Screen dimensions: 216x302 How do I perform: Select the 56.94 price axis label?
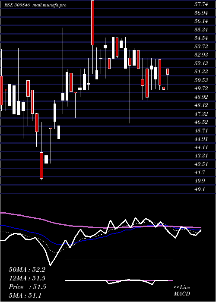(x=201, y=13)
